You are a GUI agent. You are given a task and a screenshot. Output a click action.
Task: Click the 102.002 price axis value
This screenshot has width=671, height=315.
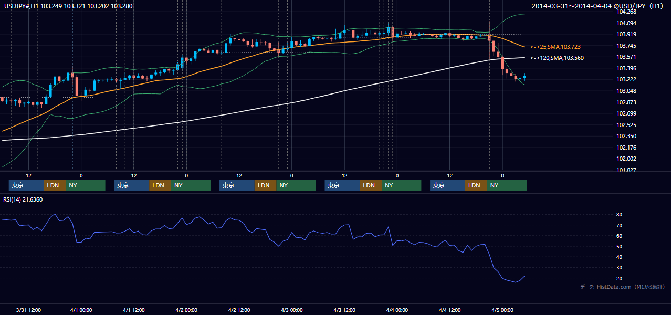pos(626,159)
